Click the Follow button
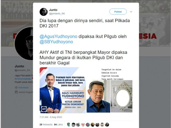 click(x=118, y=12)
